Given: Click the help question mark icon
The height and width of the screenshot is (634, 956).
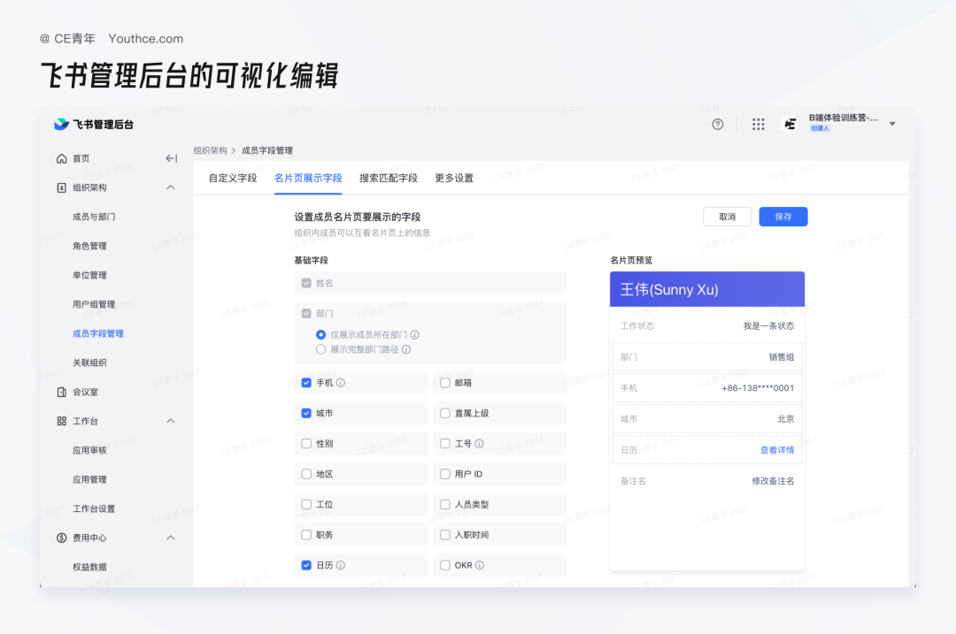Looking at the screenshot, I should tap(718, 125).
